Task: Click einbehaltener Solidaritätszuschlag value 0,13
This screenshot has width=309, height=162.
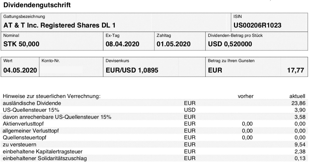Action: pyautogui.click(x=300, y=158)
